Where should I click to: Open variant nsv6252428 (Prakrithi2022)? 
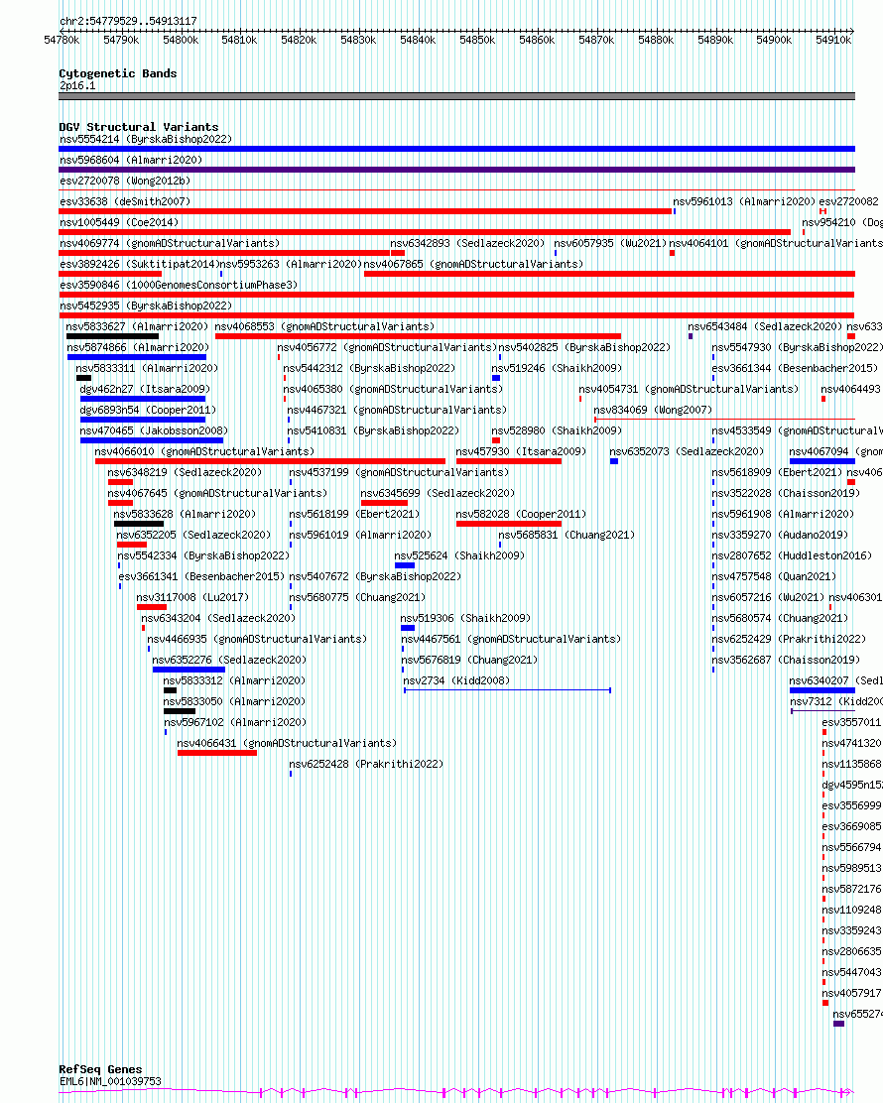pyautogui.click(x=366, y=764)
